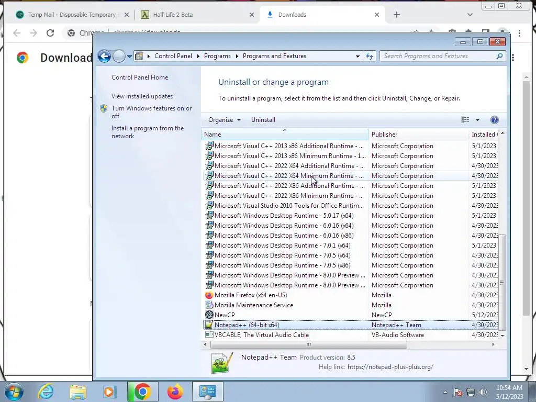This screenshot has height=402, width=536.
Task: Select Visual C++ 2022 X64 Minimum Runtime row
Action: 351,176
